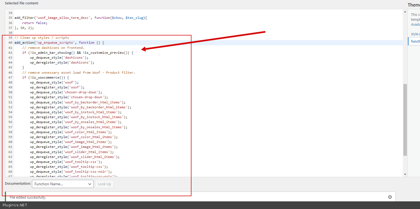The width and height of the screenshot is (420, 209).
Task: Click the 'Clean up styles / scripts' comment
Action: [41, 38]
